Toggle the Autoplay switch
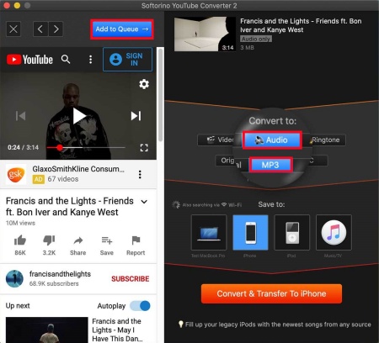Viewport: 379px width, 343px height. [141, 306]
